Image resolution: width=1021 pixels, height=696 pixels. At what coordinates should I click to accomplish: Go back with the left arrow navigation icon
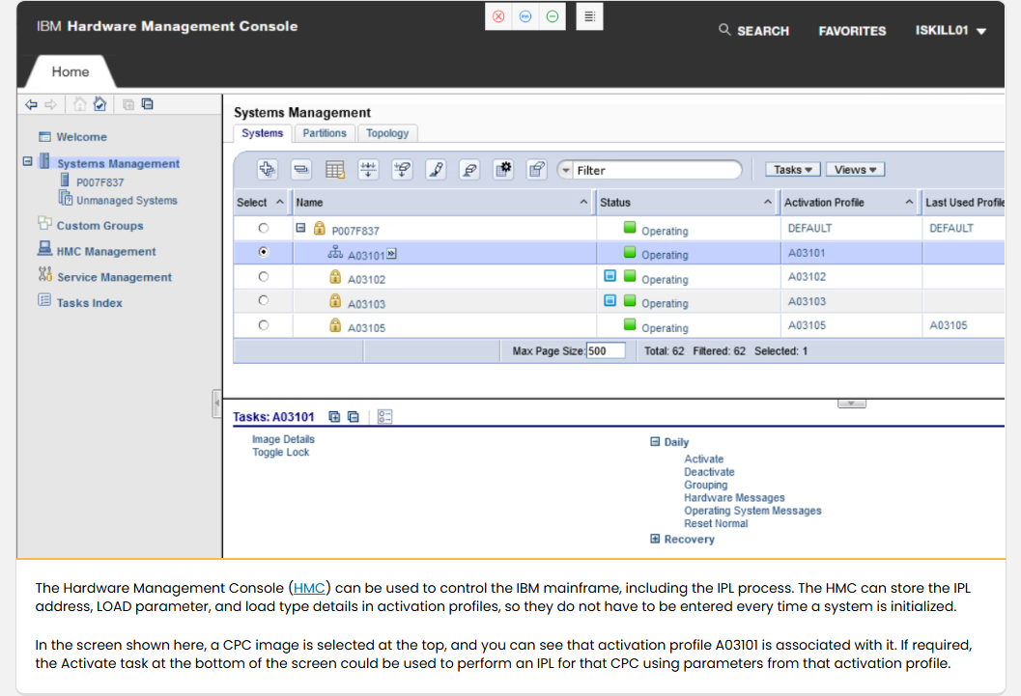tap(31, 104)
